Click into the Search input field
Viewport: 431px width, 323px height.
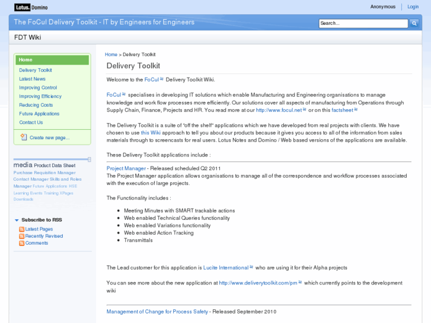tap(363, 23)
